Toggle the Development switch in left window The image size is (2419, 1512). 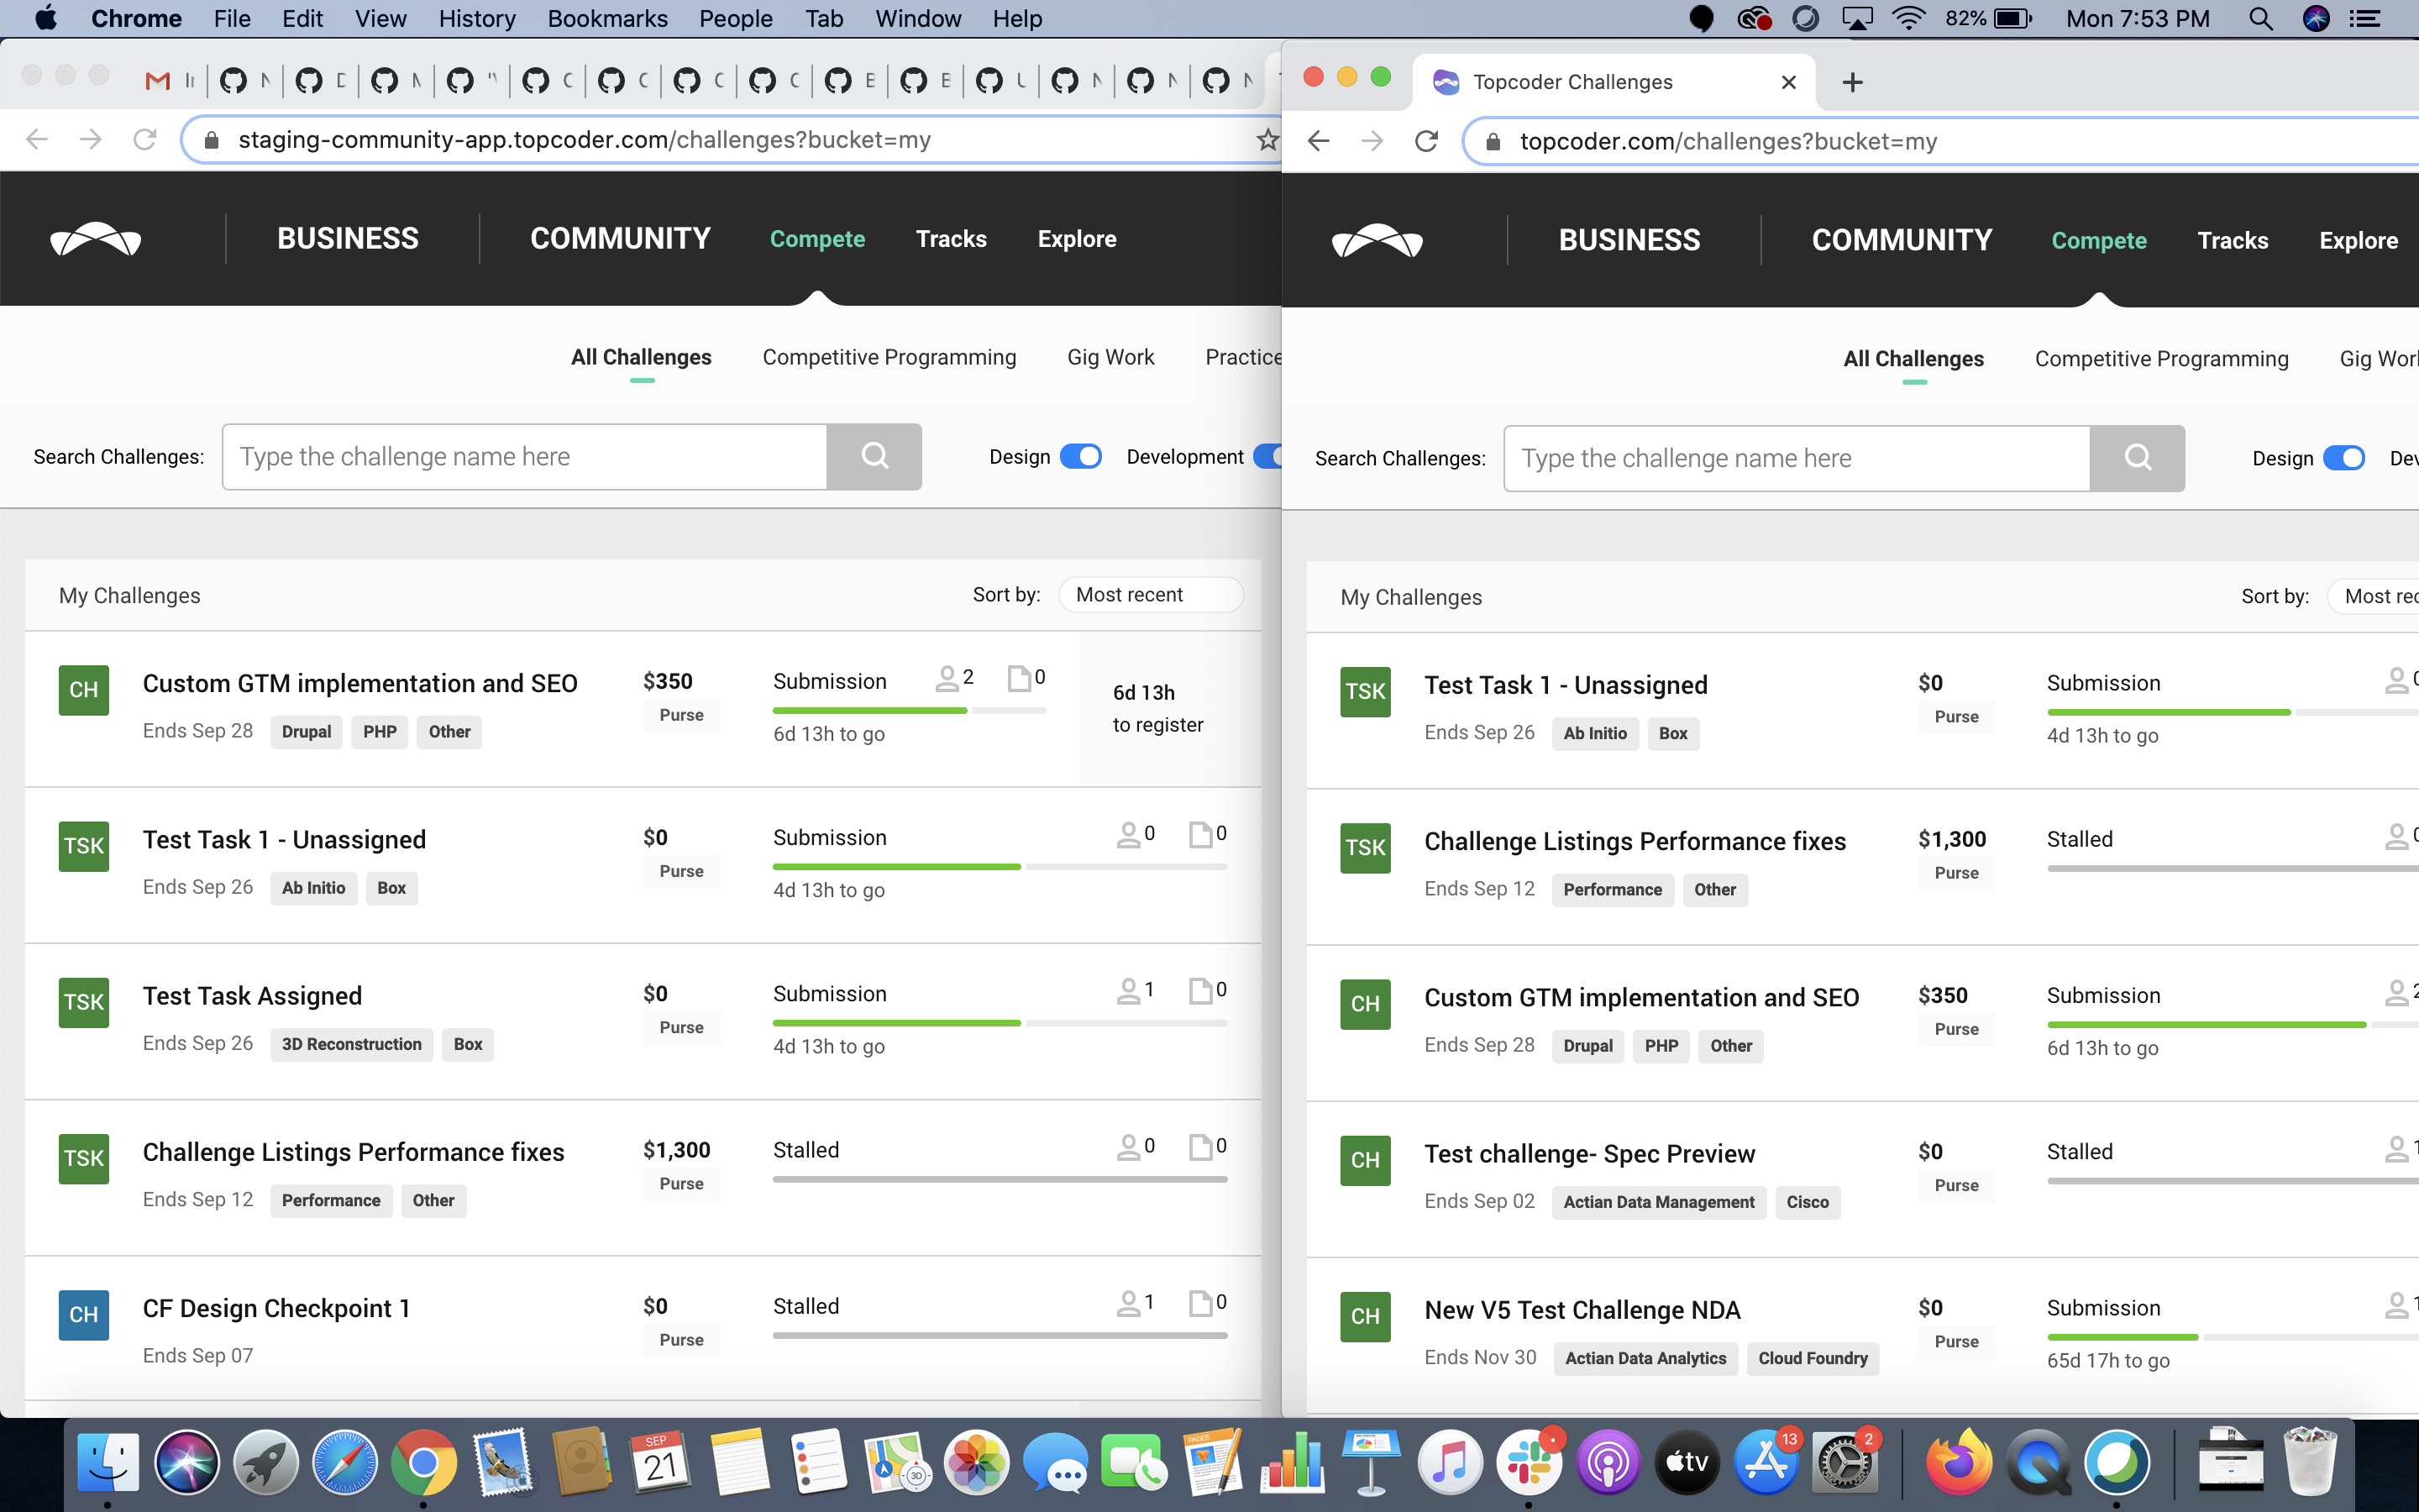[1267, 456]
